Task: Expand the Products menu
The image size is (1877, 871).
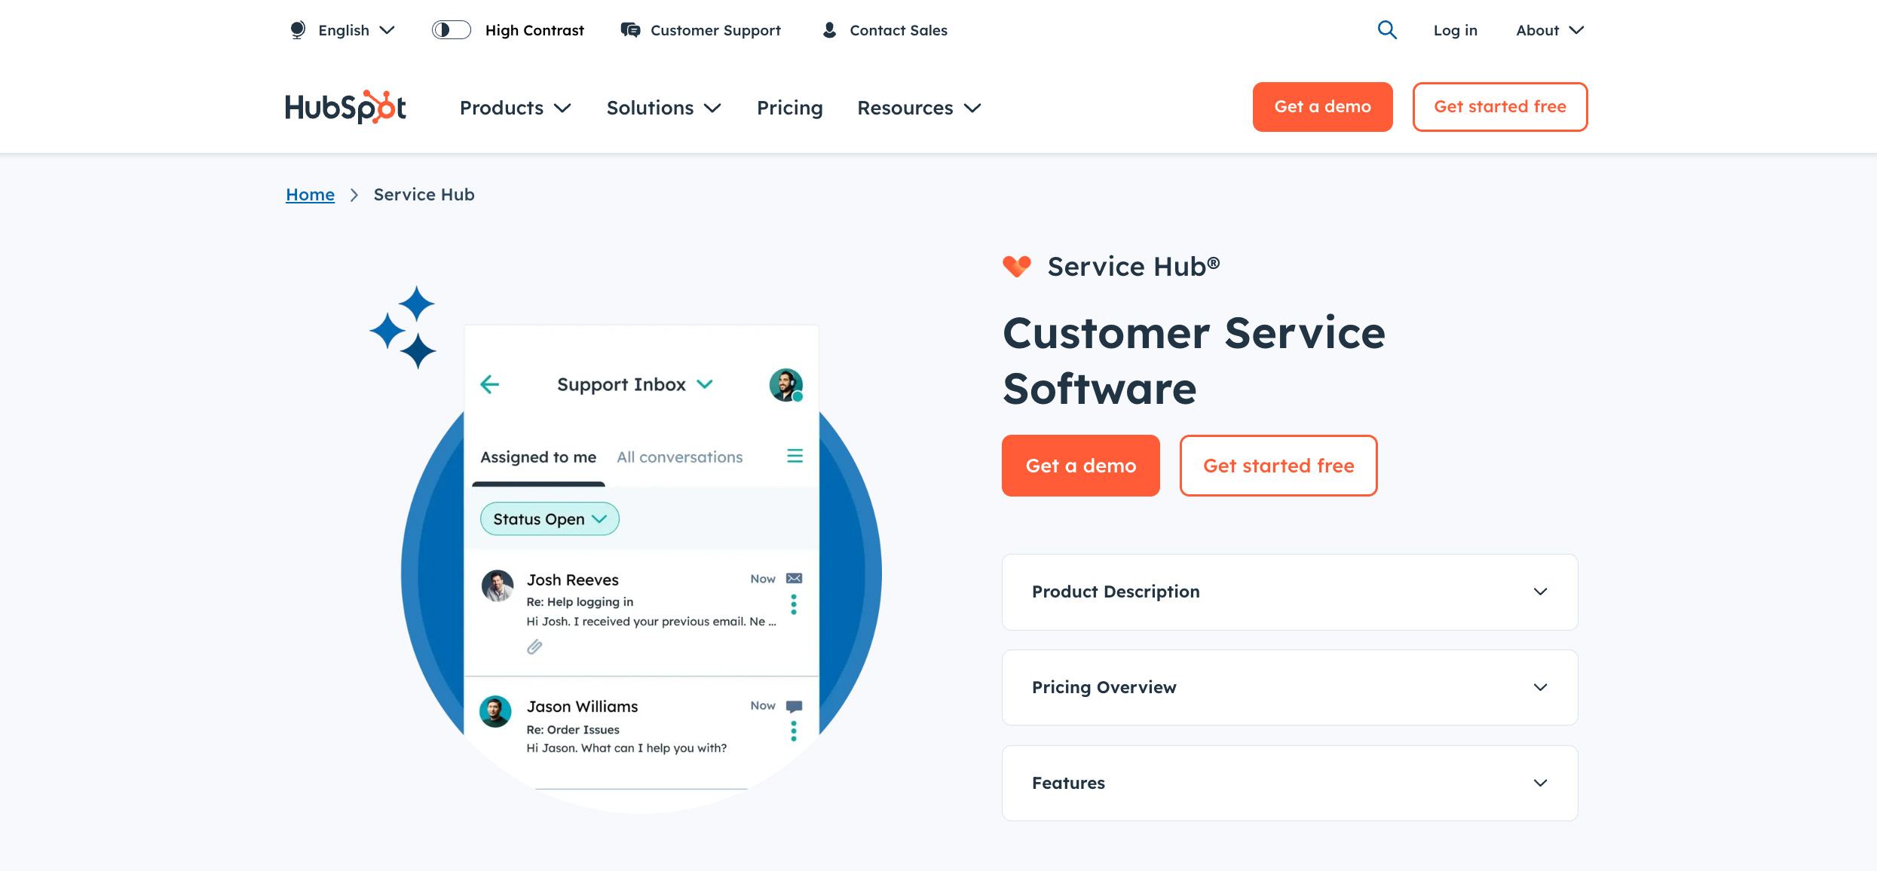Action: click(x=516, y=108)
